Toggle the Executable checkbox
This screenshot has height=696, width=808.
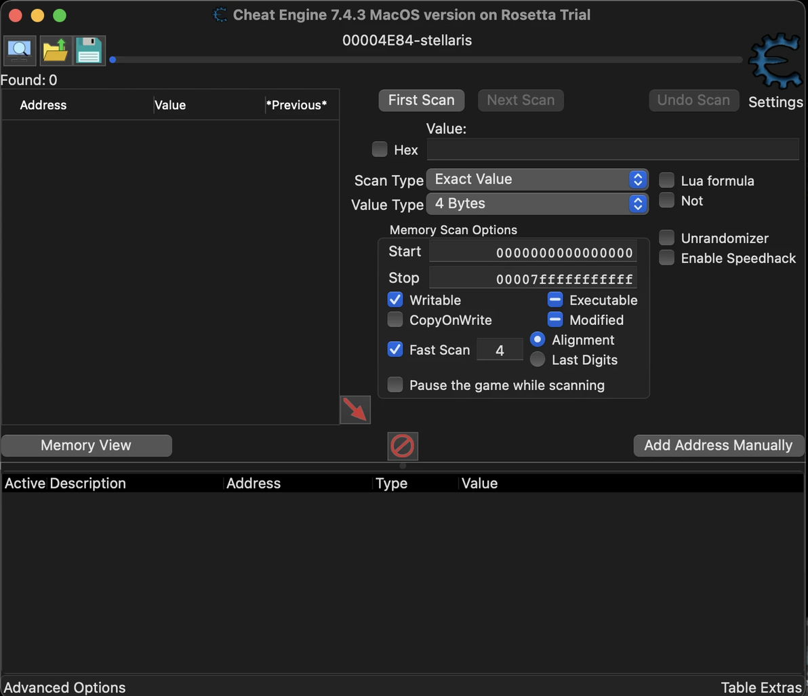pos(555,300)
